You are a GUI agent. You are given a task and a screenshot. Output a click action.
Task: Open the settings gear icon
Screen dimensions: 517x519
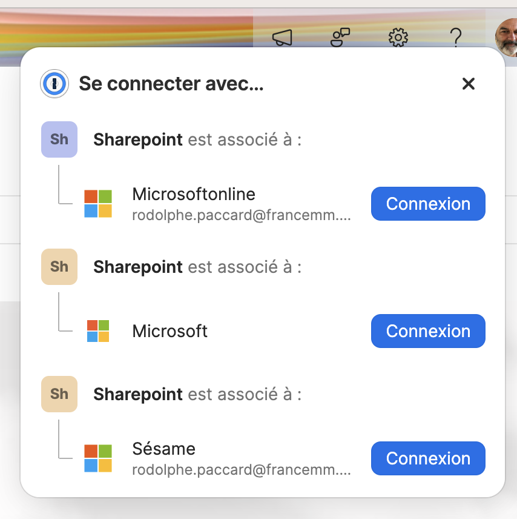tap(398, 38)
